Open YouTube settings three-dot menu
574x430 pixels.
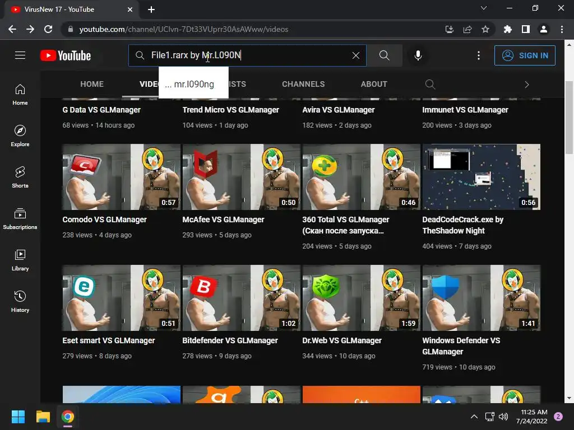click(x=479, y=55)
